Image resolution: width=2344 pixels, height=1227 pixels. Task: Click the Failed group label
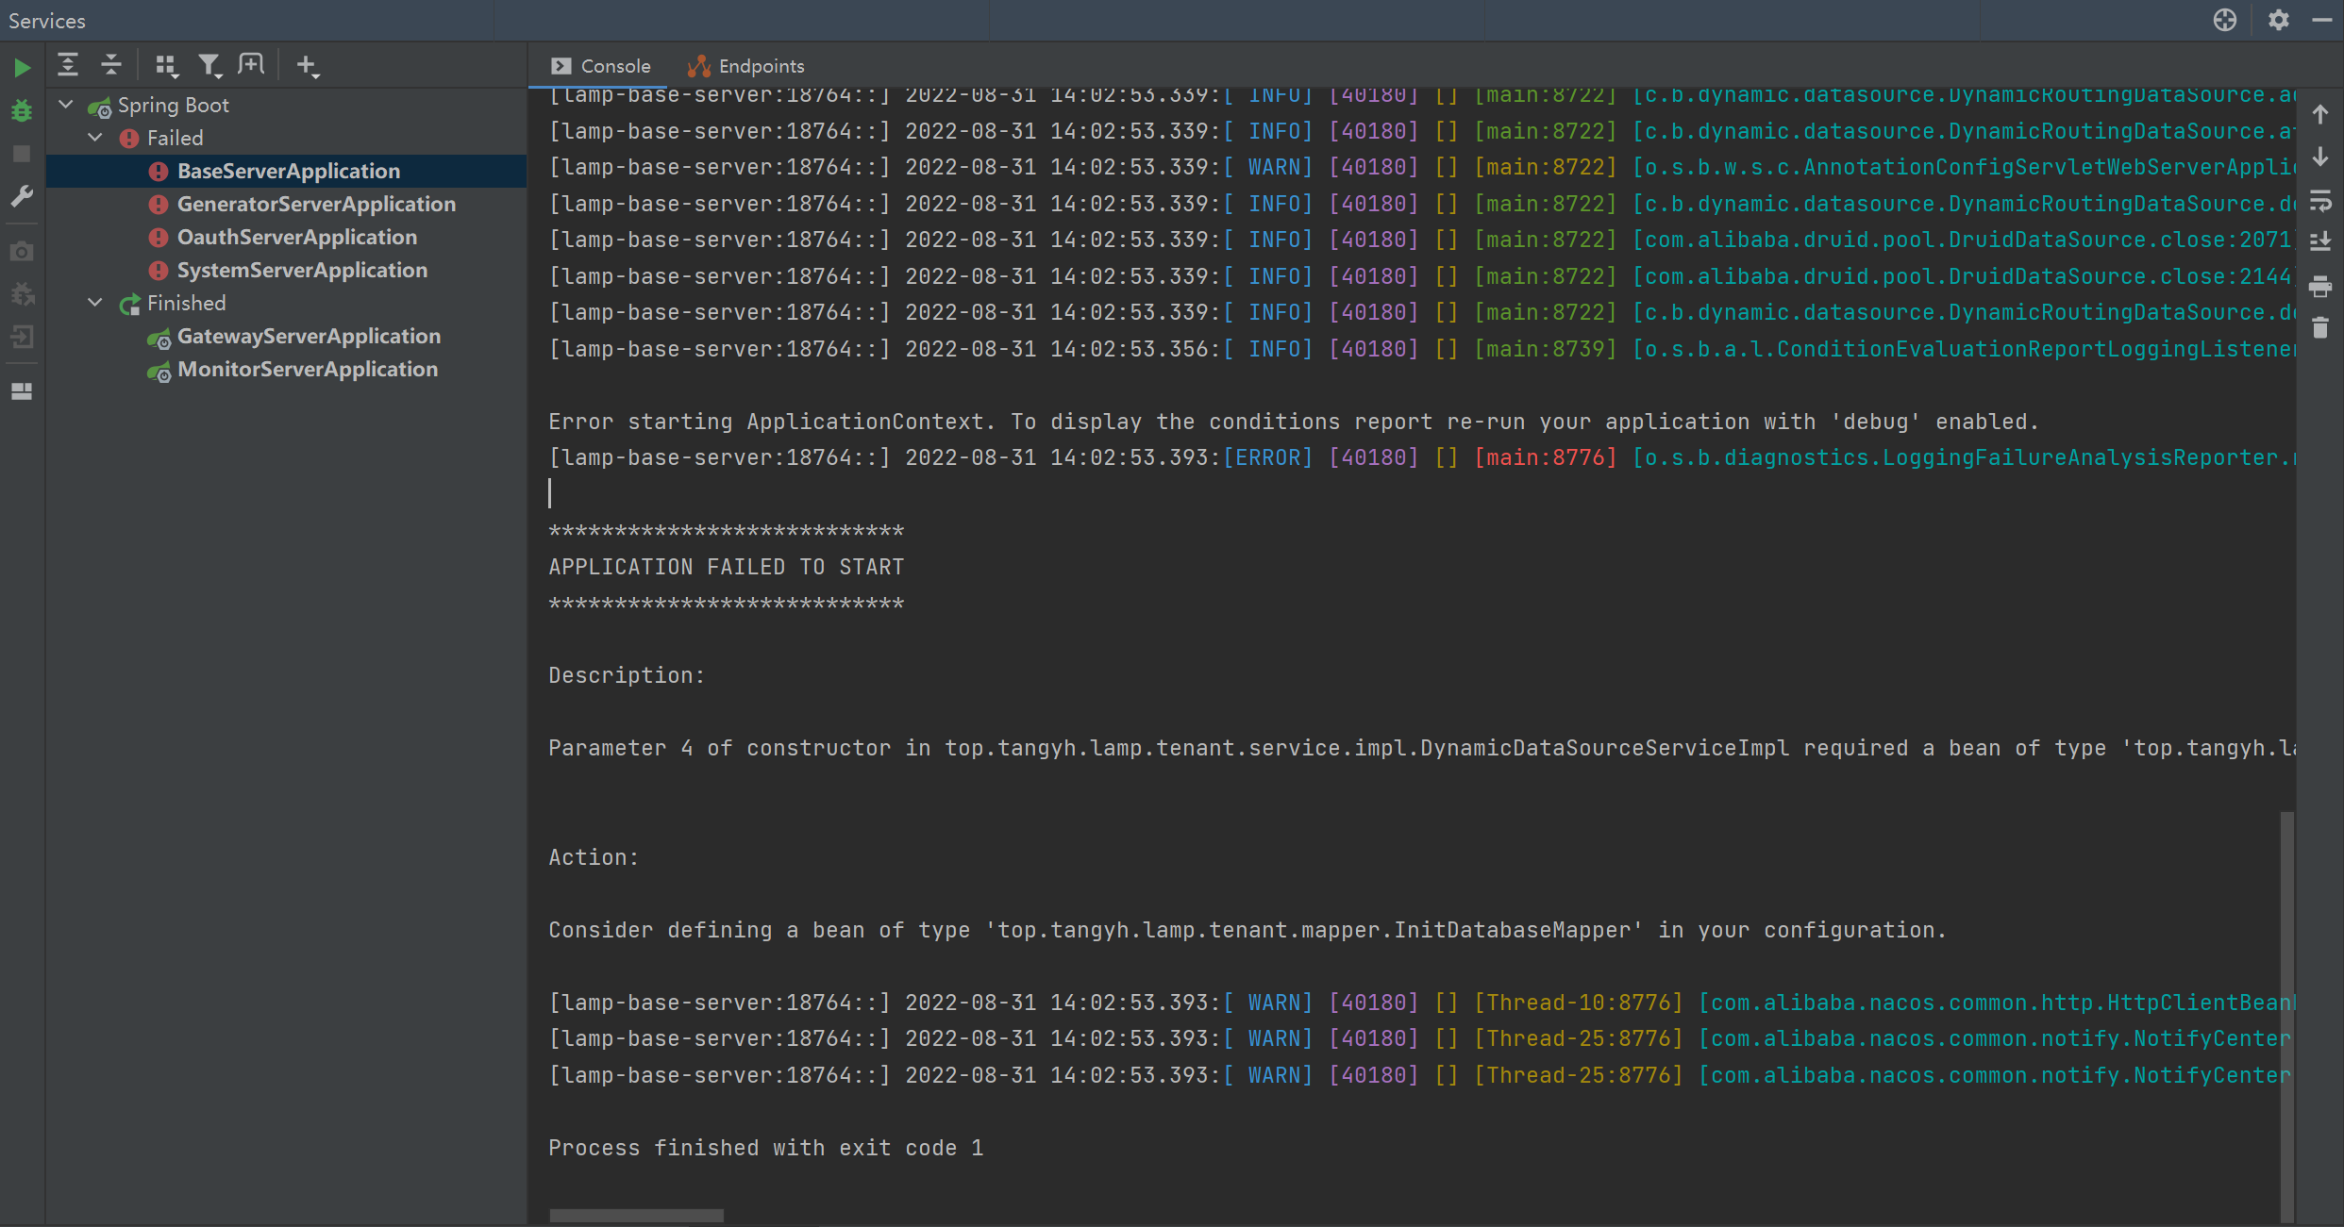[176, 138]
